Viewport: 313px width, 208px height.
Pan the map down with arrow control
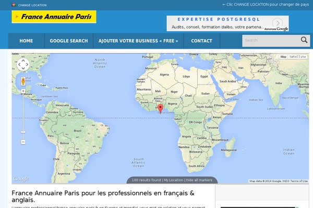pos(23,69)
